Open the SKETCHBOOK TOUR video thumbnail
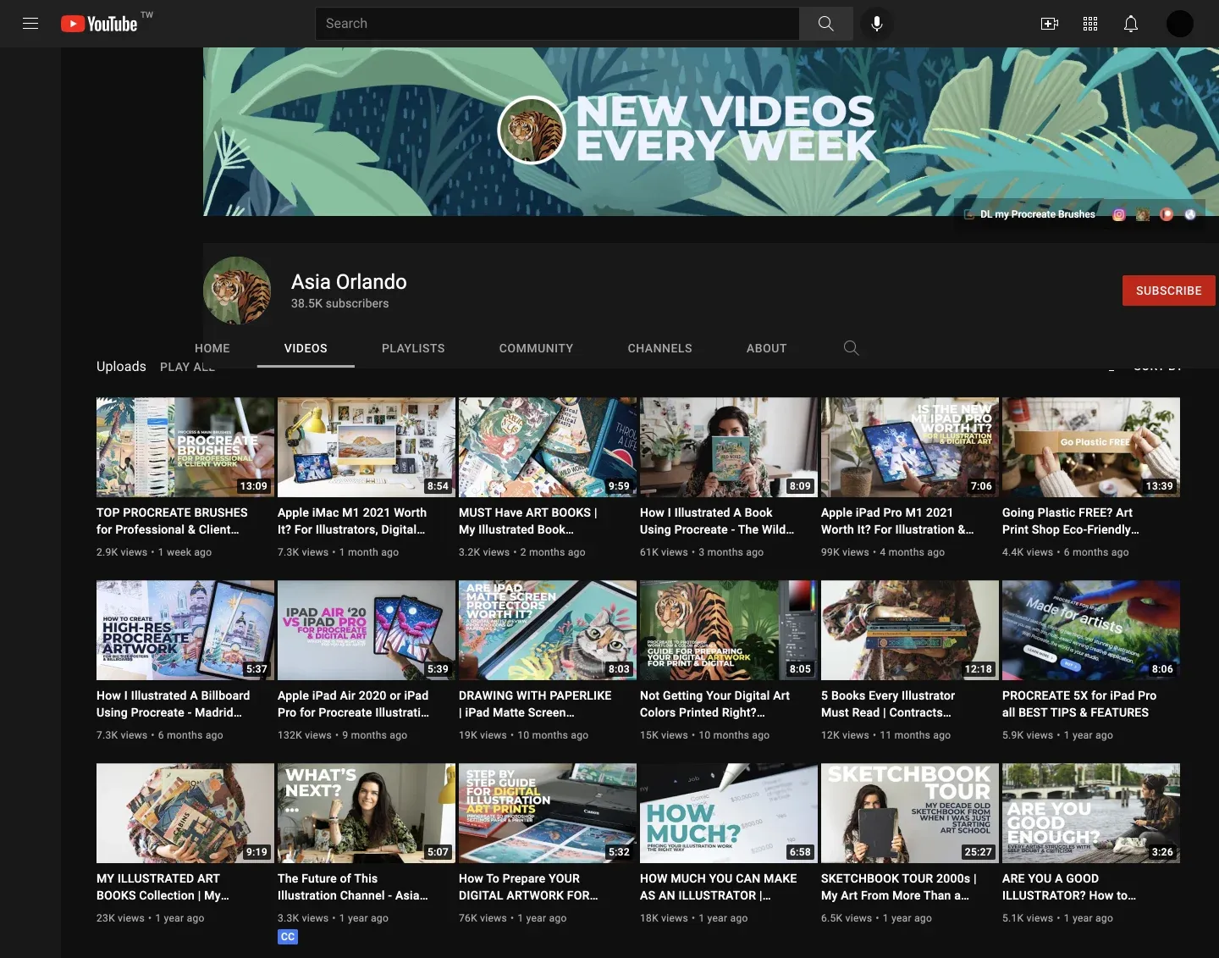The width and height of the screenshot is (1219, 958). point(910,813)
